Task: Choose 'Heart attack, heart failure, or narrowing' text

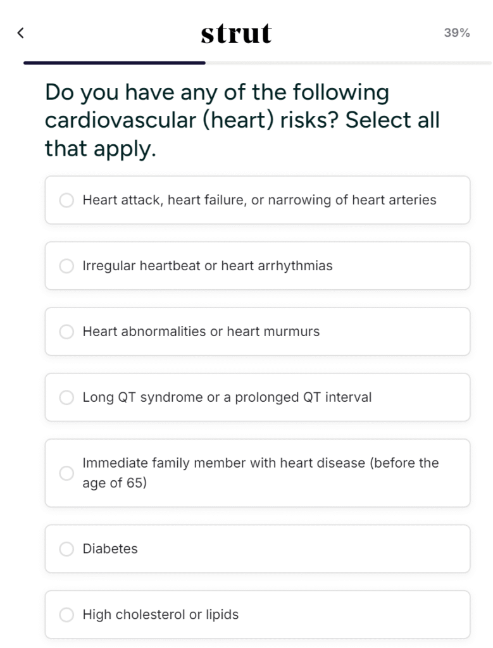Action: [x=259, y=200]
